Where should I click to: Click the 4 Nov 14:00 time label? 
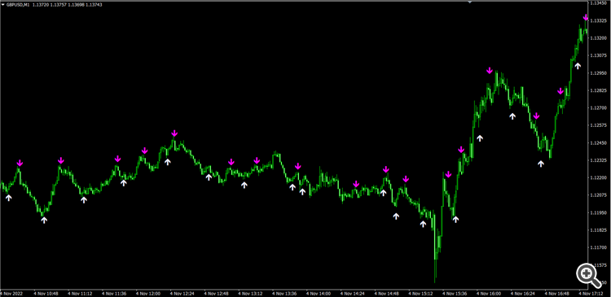coord(319,294)
